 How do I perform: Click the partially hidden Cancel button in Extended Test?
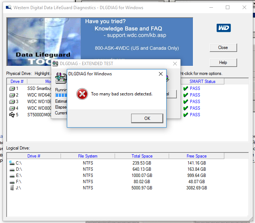pyautogui.click(x=171, y=94)
